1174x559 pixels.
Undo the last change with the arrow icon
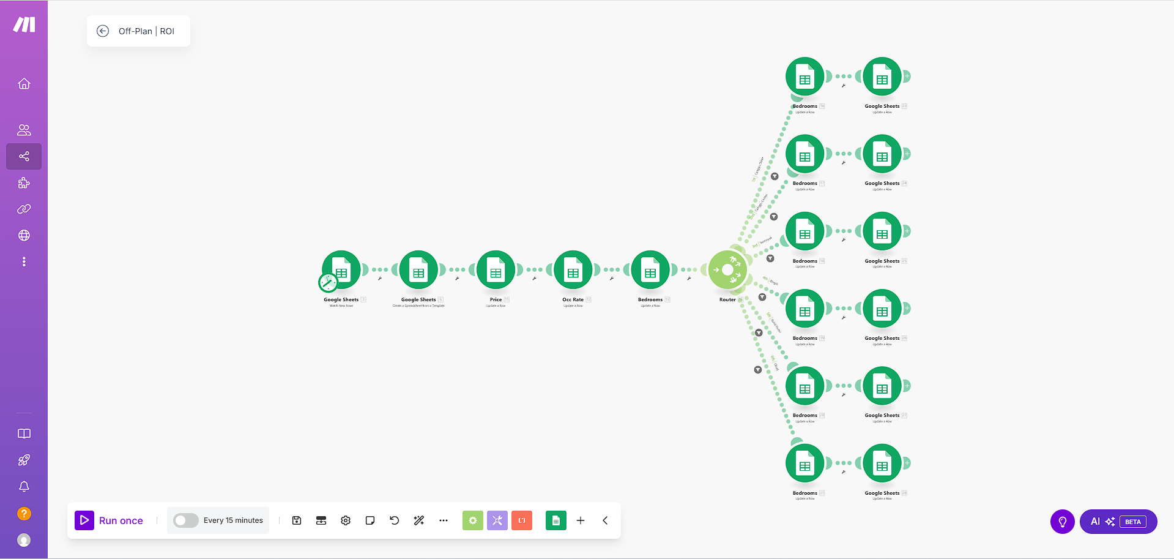click(x=394, y=520)
